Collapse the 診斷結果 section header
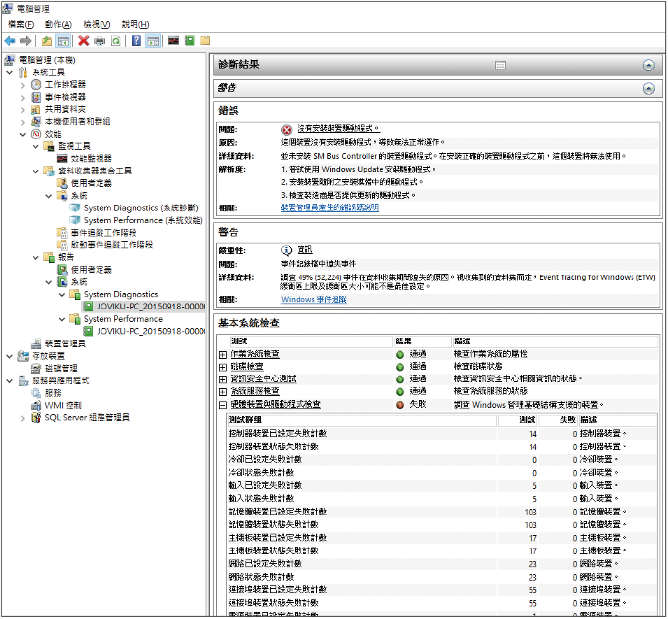Screen dimensions: 668x619 pyautogui.click(x=648, y=65)
